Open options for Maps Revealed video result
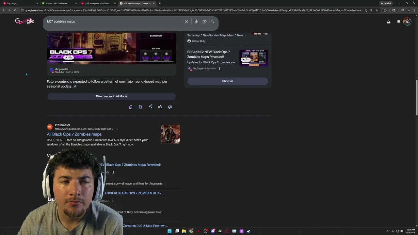The height and width of the screenshot is (235, 418). pyautogui.click(x=113, y=172)
